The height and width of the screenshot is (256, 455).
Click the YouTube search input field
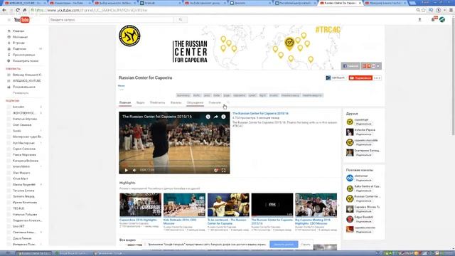point(112,20)
